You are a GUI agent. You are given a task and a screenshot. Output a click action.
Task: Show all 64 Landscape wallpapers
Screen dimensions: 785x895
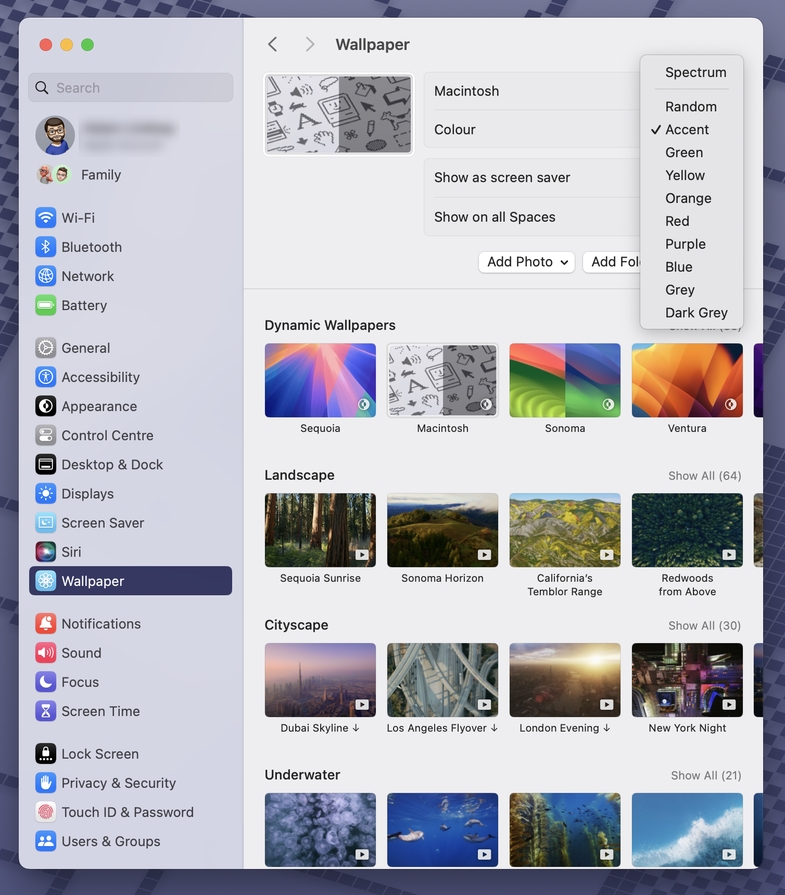click(705, 476)
